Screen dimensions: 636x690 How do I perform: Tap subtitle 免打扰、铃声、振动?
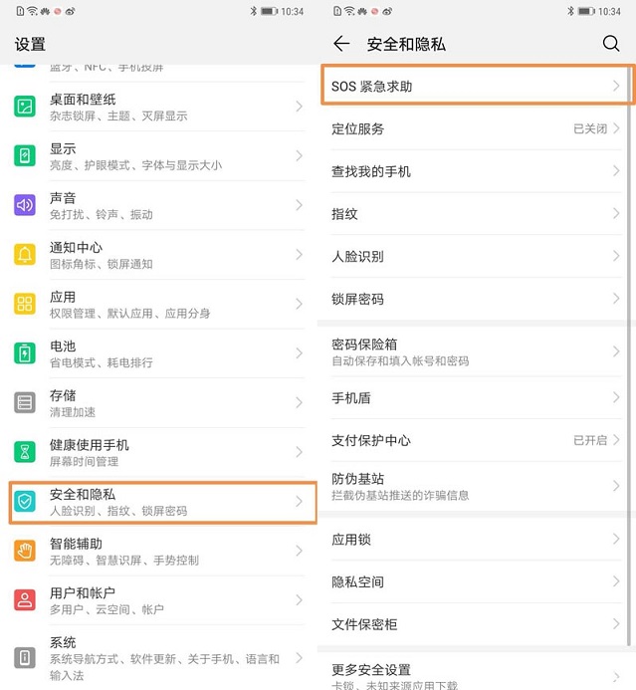click(x=102, y=214)
